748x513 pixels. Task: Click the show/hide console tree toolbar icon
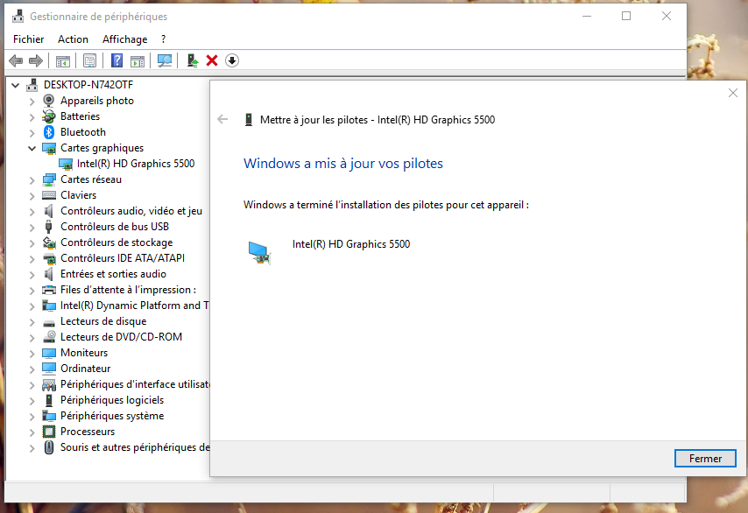tap(62, 60)
